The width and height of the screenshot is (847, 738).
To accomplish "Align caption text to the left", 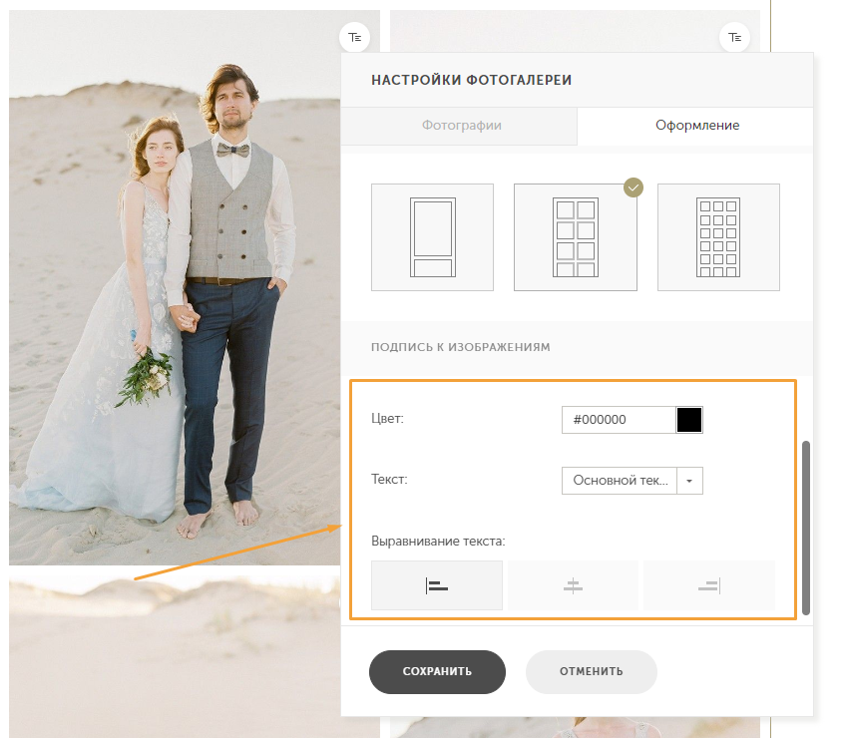I will coord(437,585).
